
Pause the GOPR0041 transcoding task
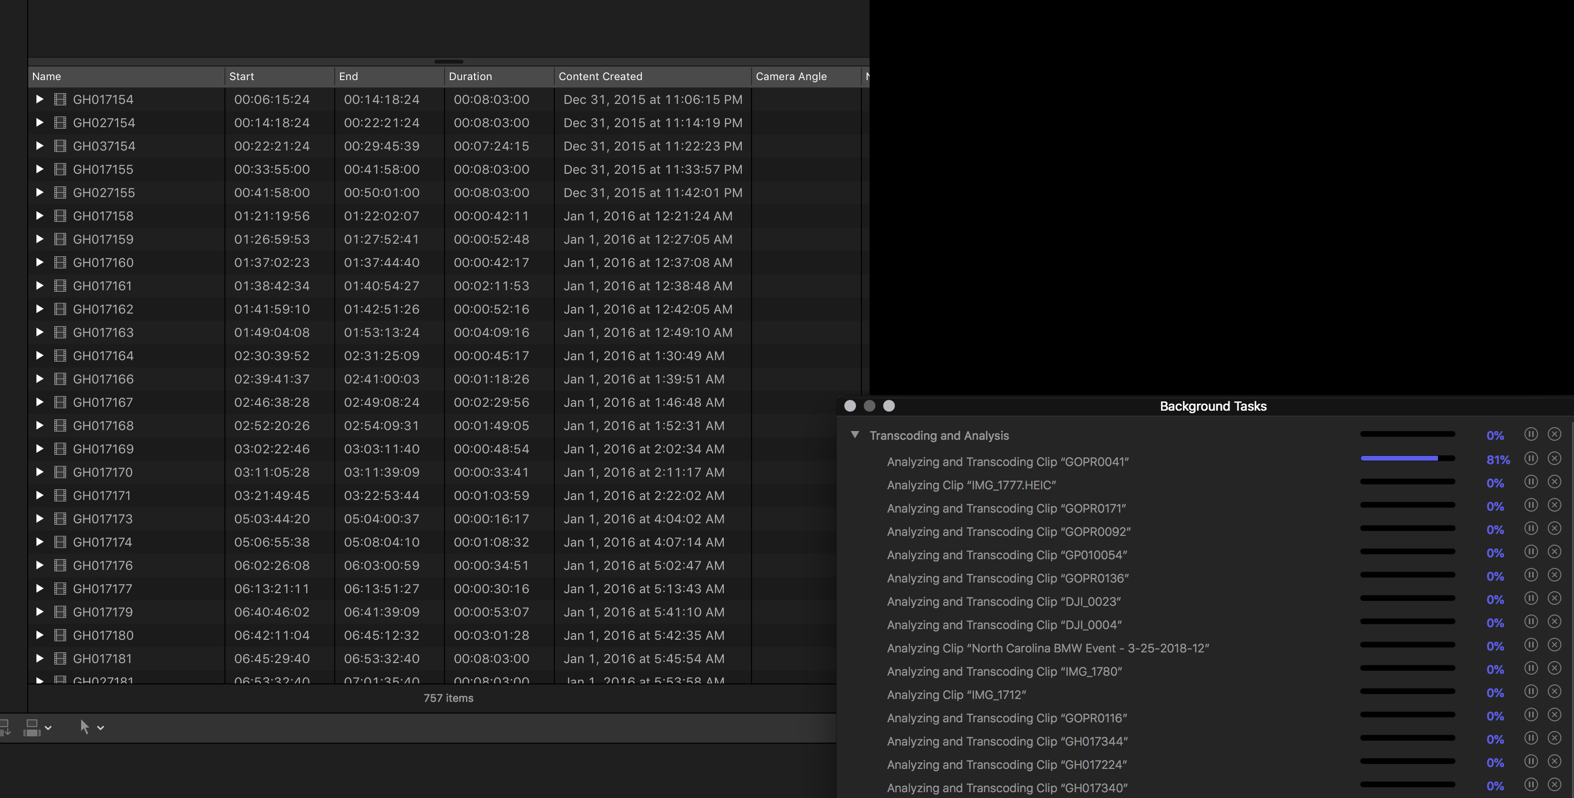[1531, 458]
